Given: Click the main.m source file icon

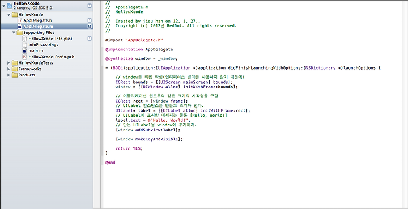Looking at the screenshot, I should [24, 50].
